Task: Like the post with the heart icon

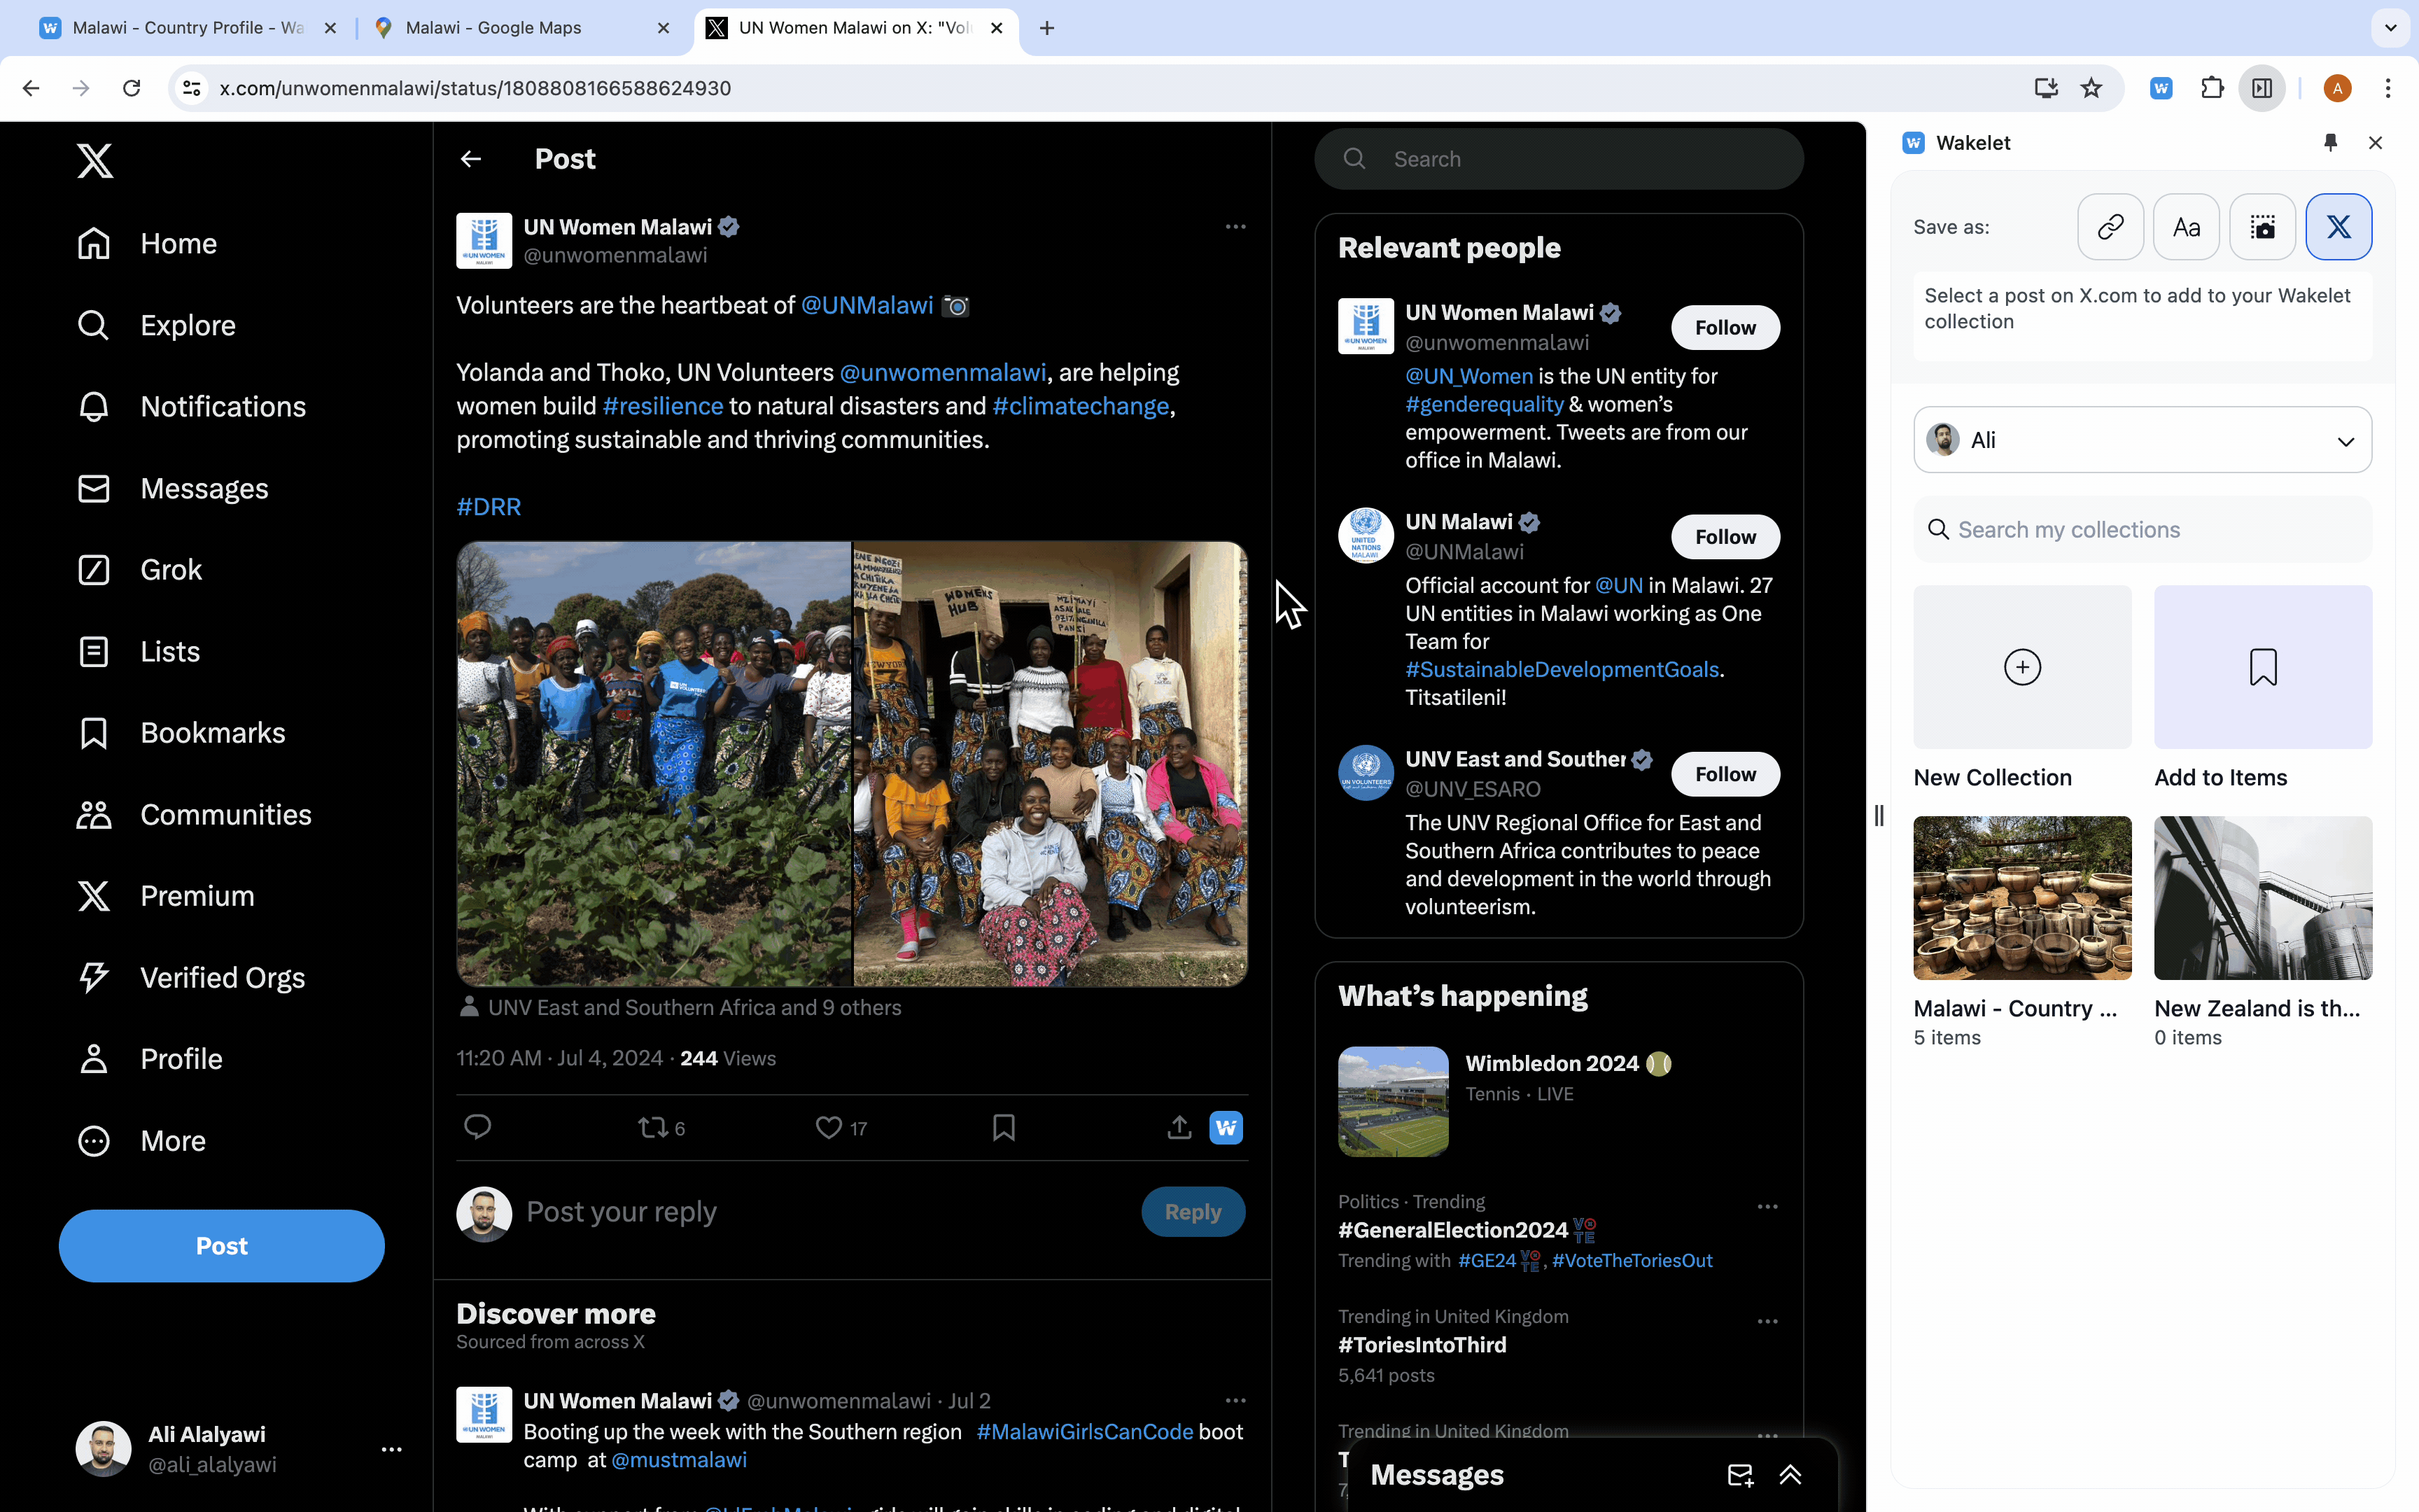Action: [829, 1128]
